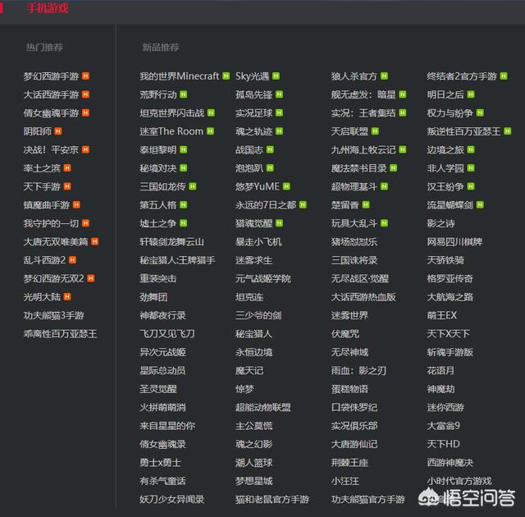Open the 实况足球 game link
Image resolution: width=525 pixels, height=517 pixels.
click(254, 113)
